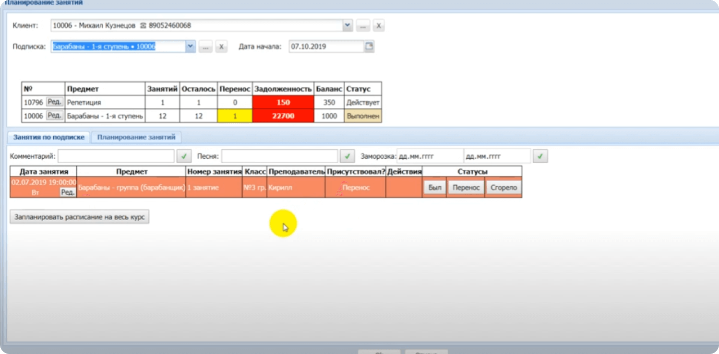Open client browse ellipsis button
The width and height of the screenshot is (719, 354).
click(362, 26)
